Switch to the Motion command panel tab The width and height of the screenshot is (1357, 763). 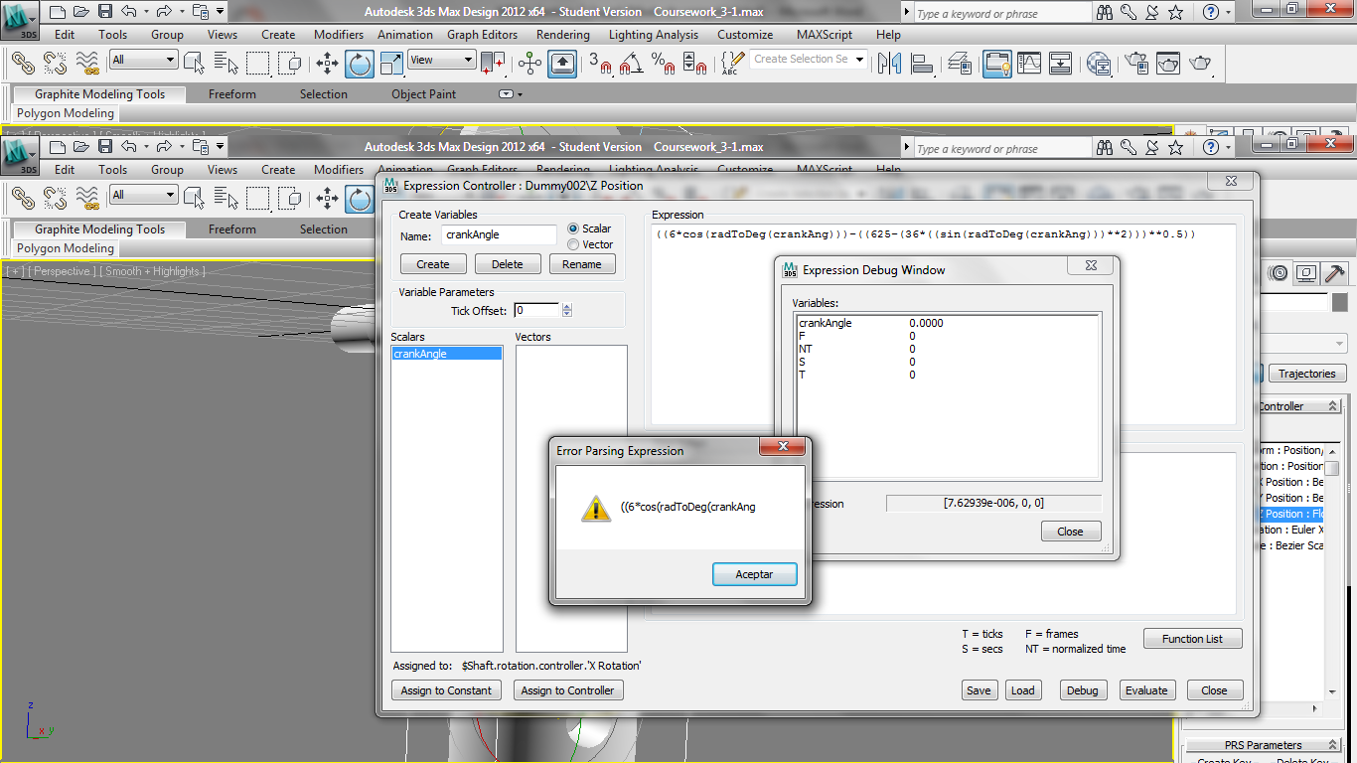(x=1280, y=273)
